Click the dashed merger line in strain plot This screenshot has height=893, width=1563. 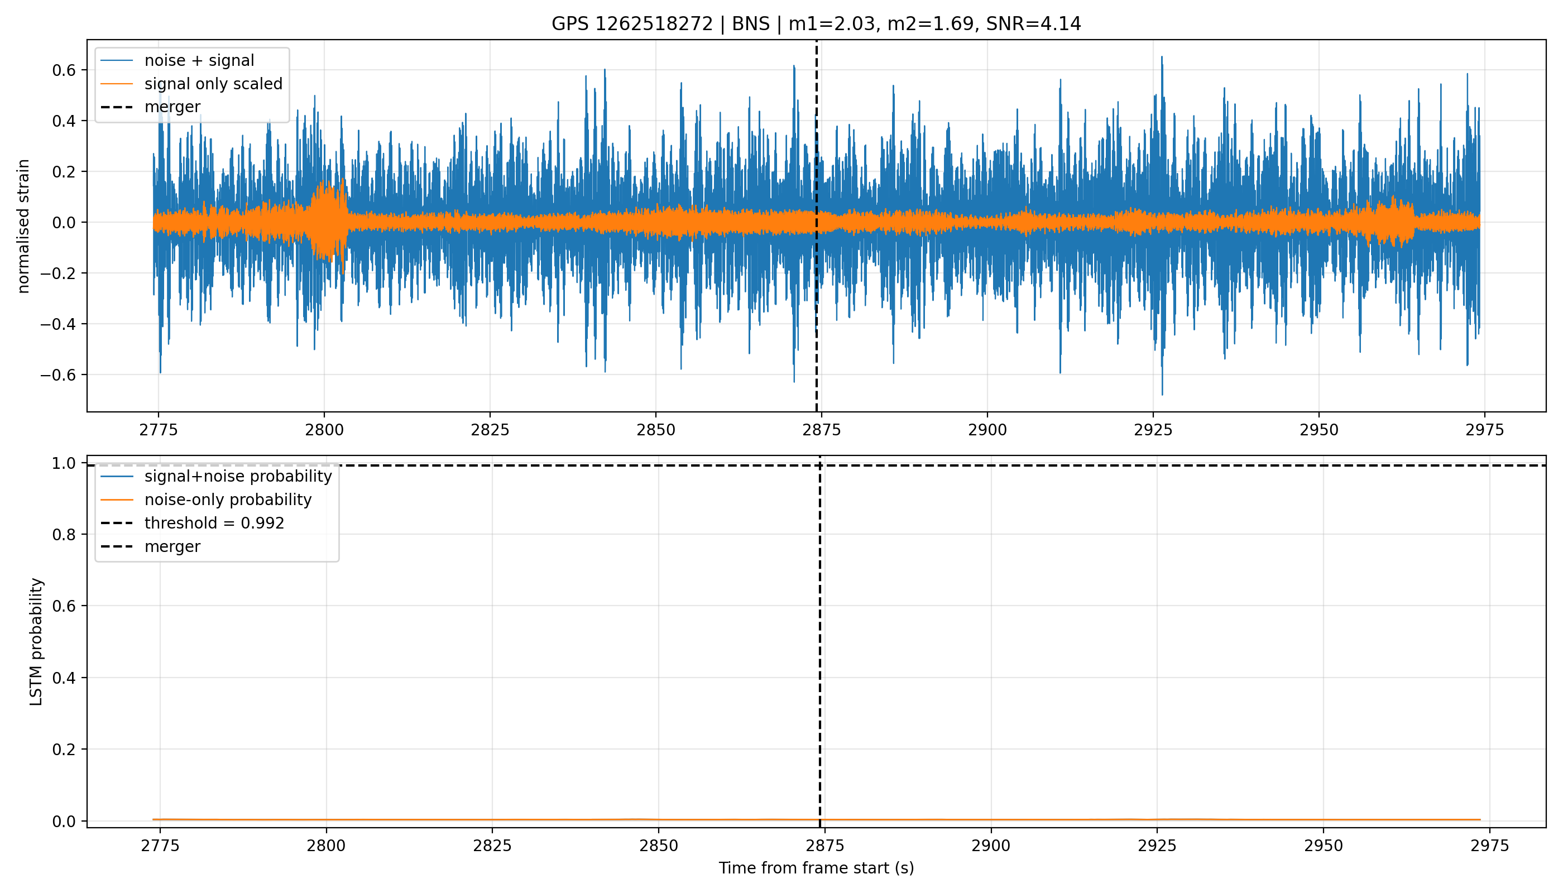pyautogui.click(x=817, y=225)
